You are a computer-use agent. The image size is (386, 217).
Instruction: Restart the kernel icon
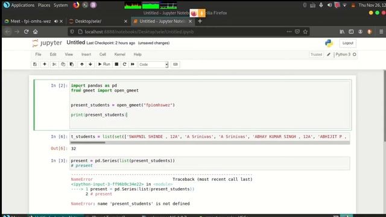pyautogui.click(x=125, y=64)
